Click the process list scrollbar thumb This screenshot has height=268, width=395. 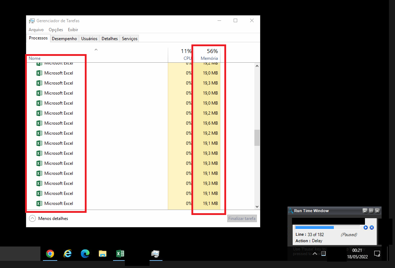click(257, 138)
